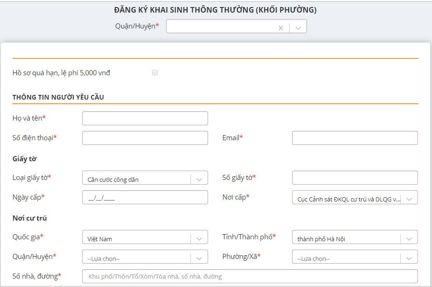Click the Họ và tên input box
432x287 pixels.
point(145,118)
